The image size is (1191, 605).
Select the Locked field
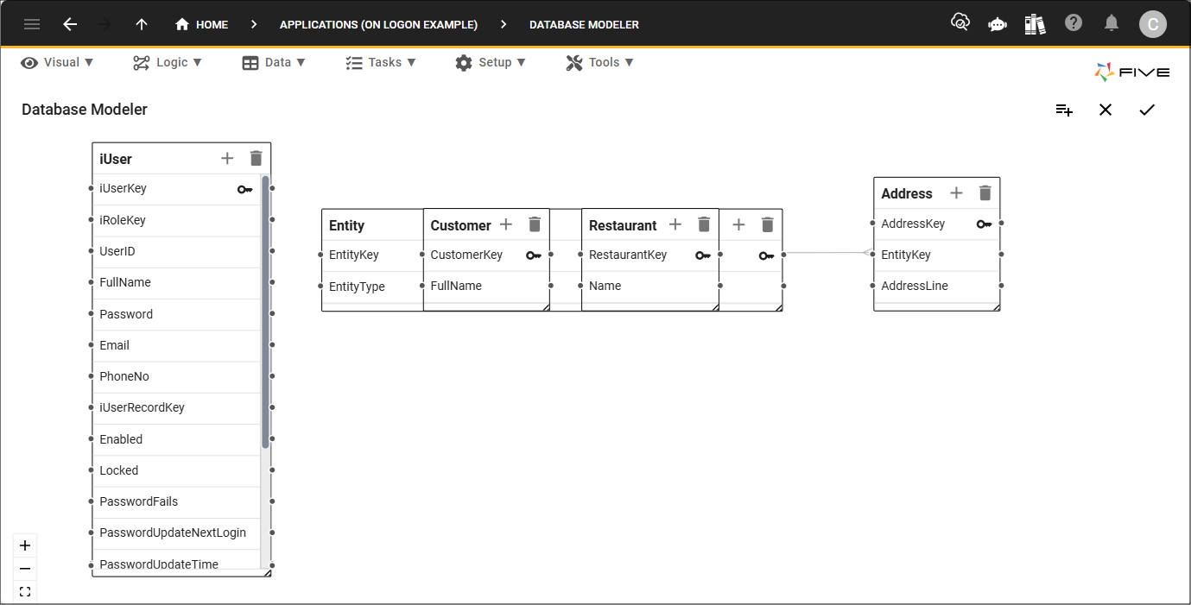pyautogui.click(x=176, y=470)
